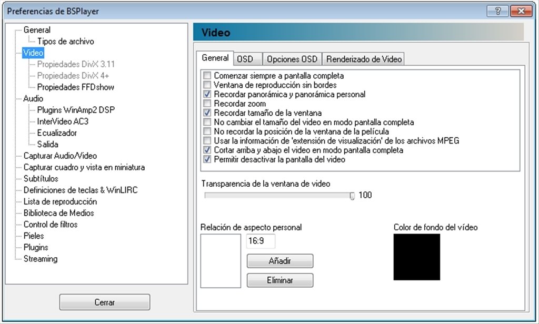This screenshot has height=324, width=539.
Task: Select 'Biblioteca de Medios' tree item
Action: (x=59, y=213)
